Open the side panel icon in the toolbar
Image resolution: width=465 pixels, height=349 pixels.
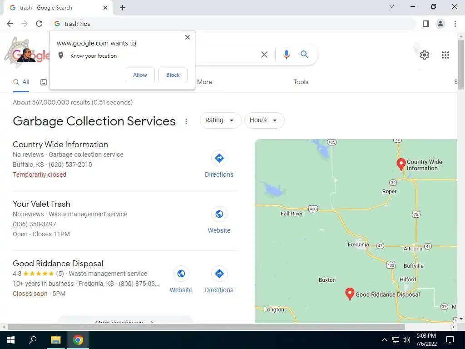pos(426,24)
